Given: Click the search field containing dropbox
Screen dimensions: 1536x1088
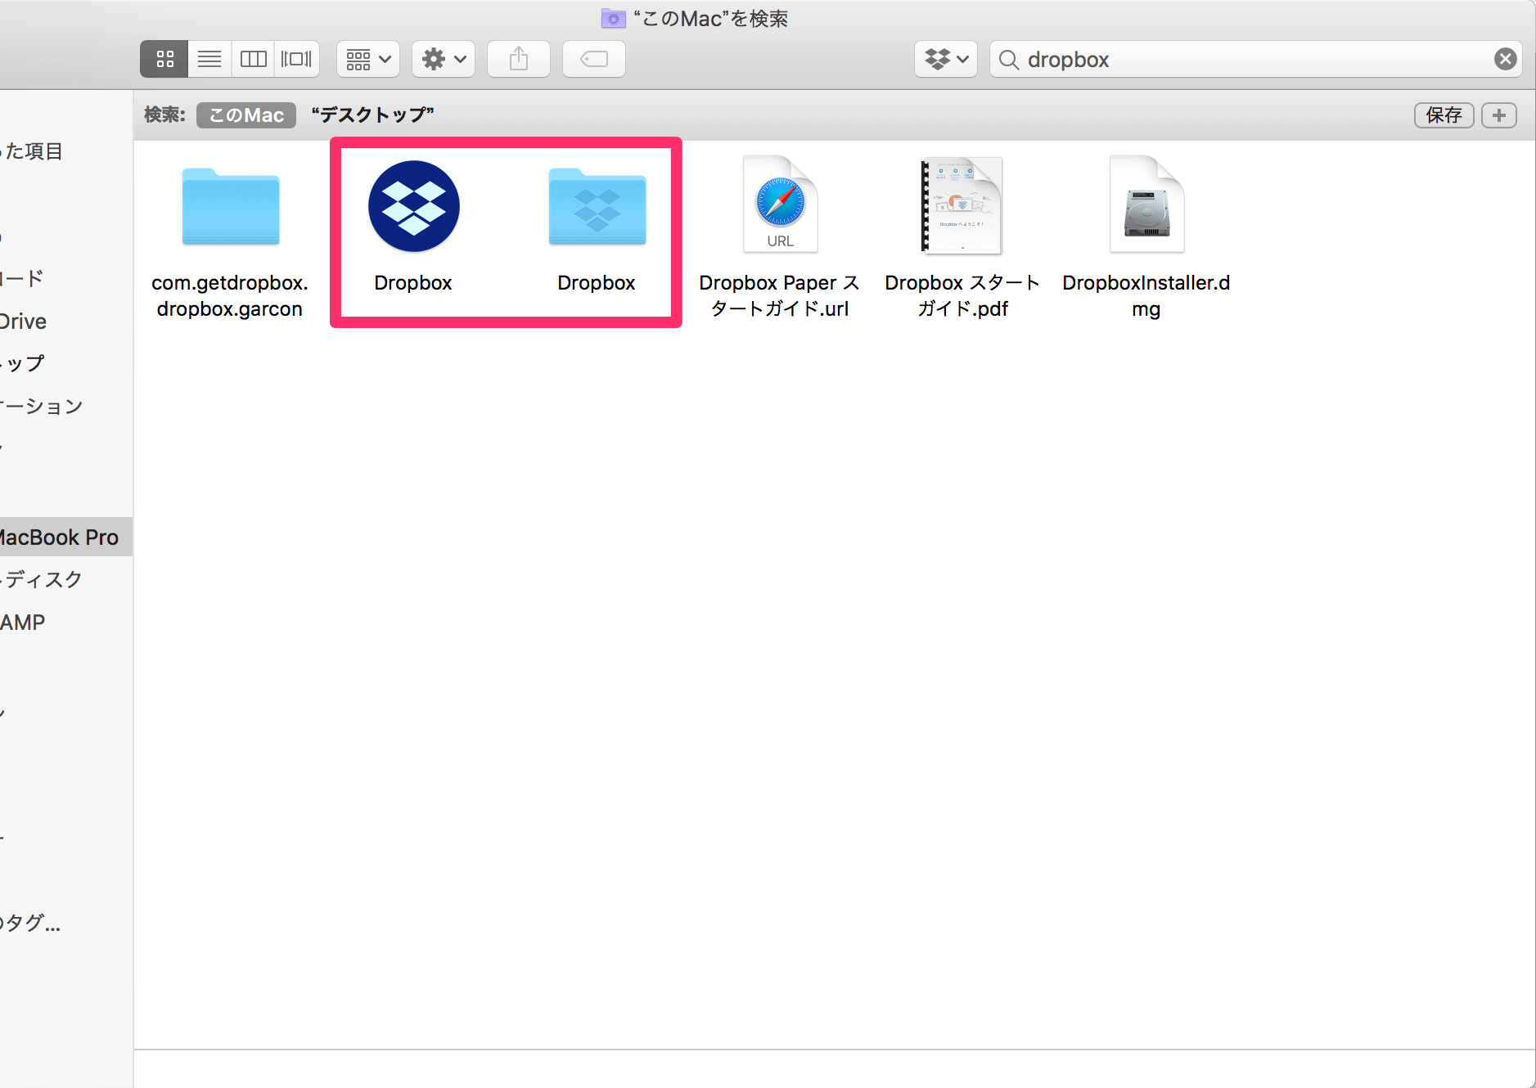Looking at the screenshot, I should 1255,59.
